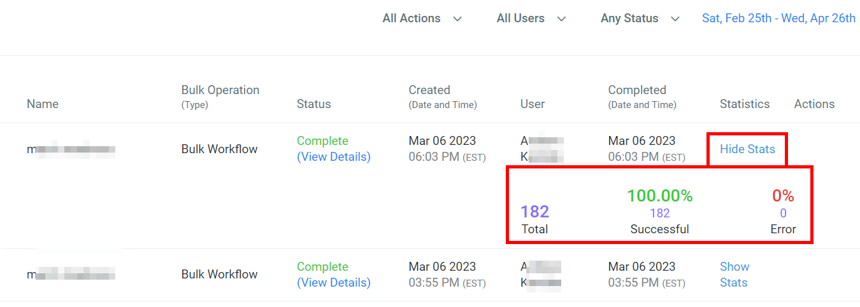
Task: Change the Feb 25th–Apr 26th date range
Action: [x=778, y=18]
